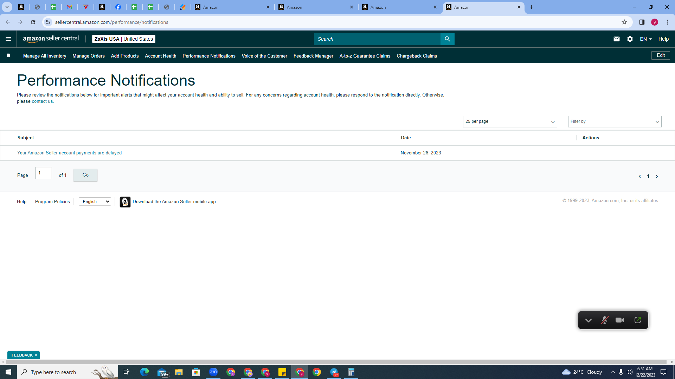This screenshot has height=379, width=675.
Task: Collapse the meeting overlay with the chevron
Action: [x=589, y=320]
